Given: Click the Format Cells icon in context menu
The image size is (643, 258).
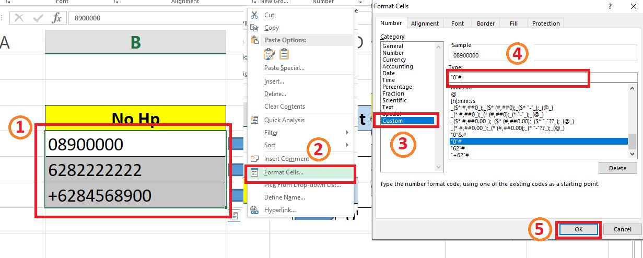Looking at the screenshot, I should [x=254, y=172].
